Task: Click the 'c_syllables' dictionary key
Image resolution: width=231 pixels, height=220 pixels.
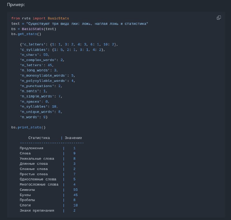Action: coord(34,50)
